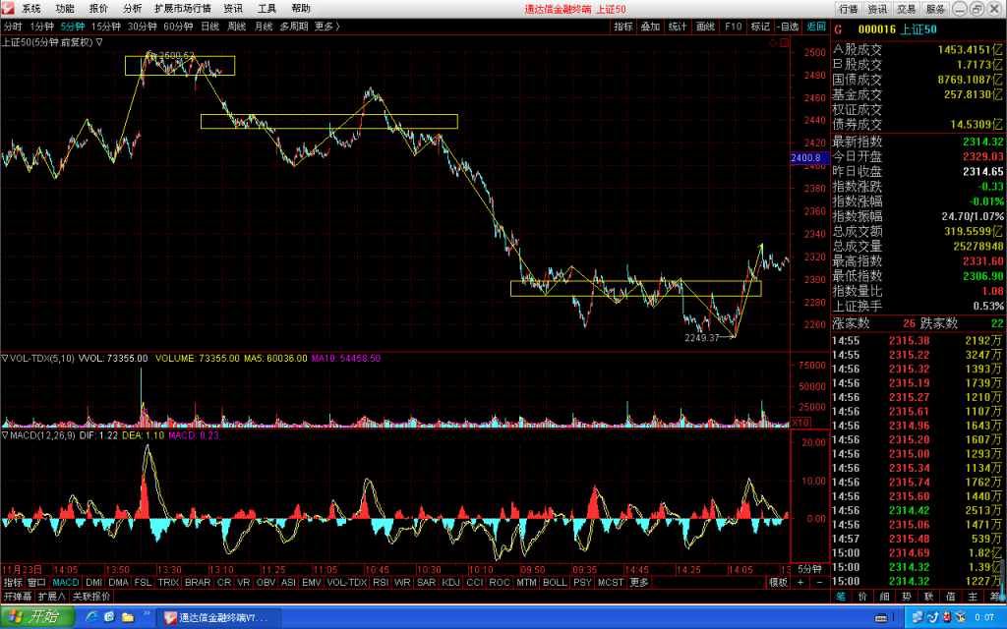The width and height of the screenshot is (1007, 629).
Task: Switch the chart to the 日线 period
Action: tap(210, 27)
